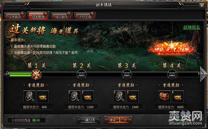This screenshot has height=129, width=208.
Task: Open the 组队副本 tab
Action: pos(61,16)
